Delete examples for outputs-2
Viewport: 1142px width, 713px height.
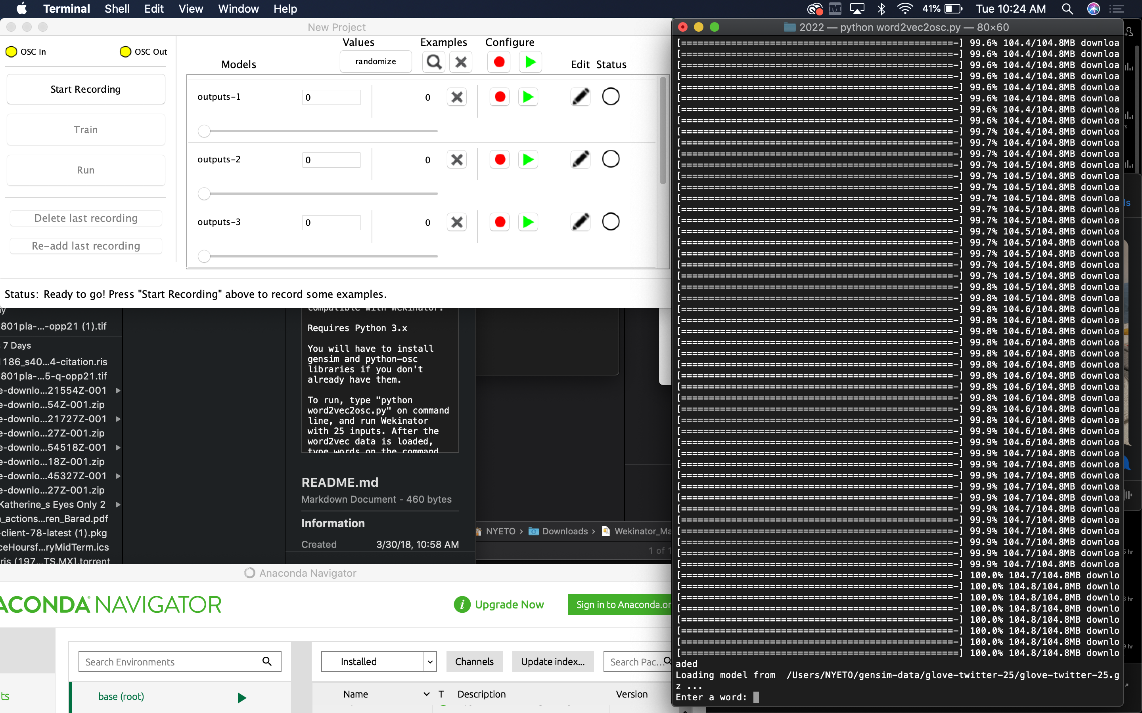coord(456,159)
